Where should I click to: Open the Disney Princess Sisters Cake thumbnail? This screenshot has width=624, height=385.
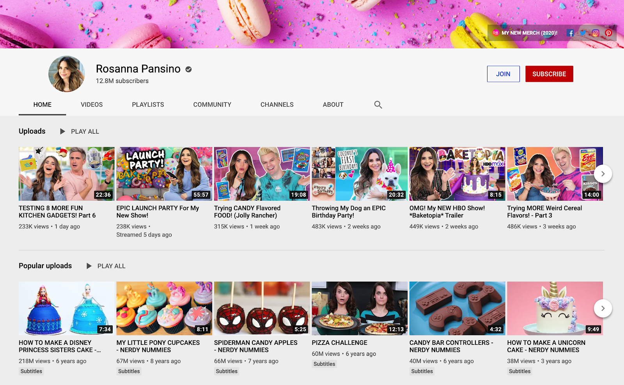(67, 308)
